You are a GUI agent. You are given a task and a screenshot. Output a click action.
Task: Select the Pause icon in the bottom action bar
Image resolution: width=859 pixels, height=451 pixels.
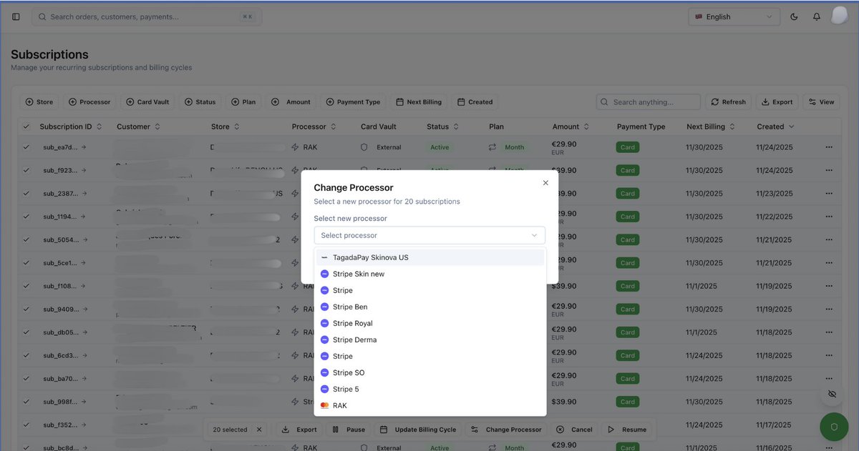[335, 430]
